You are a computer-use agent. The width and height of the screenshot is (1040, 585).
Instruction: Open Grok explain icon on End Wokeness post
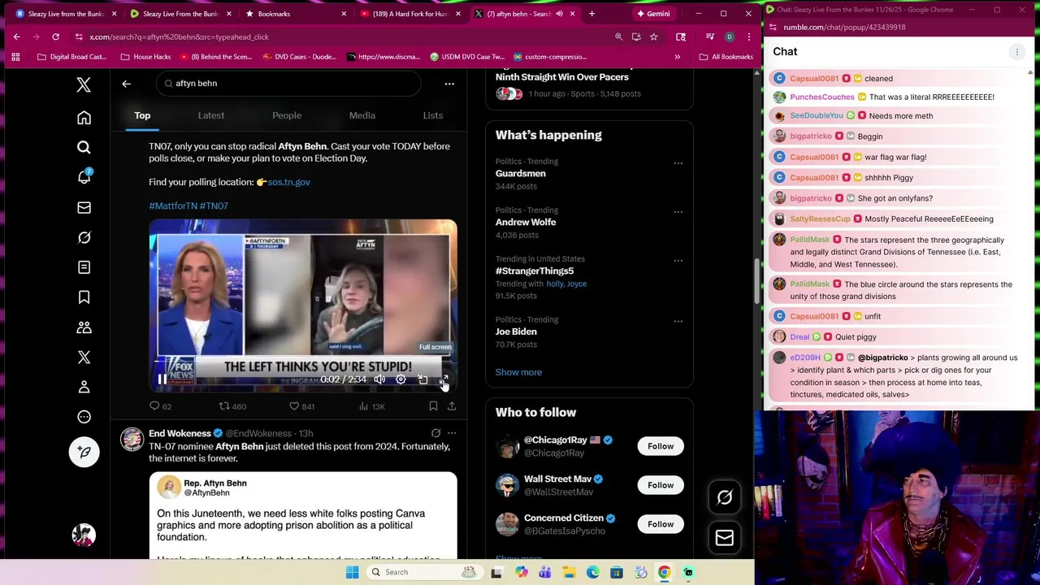tap(436, 434)
